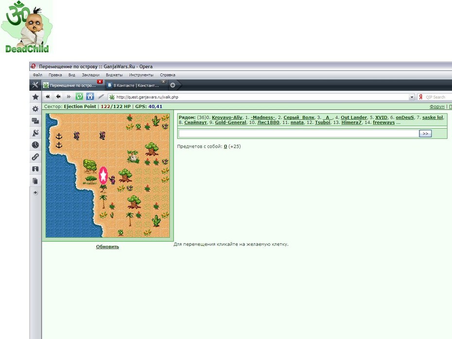This screenshot has width=452, height=339.
Task: Open the Инструменты menu
Action: click(x=141, y=75)
